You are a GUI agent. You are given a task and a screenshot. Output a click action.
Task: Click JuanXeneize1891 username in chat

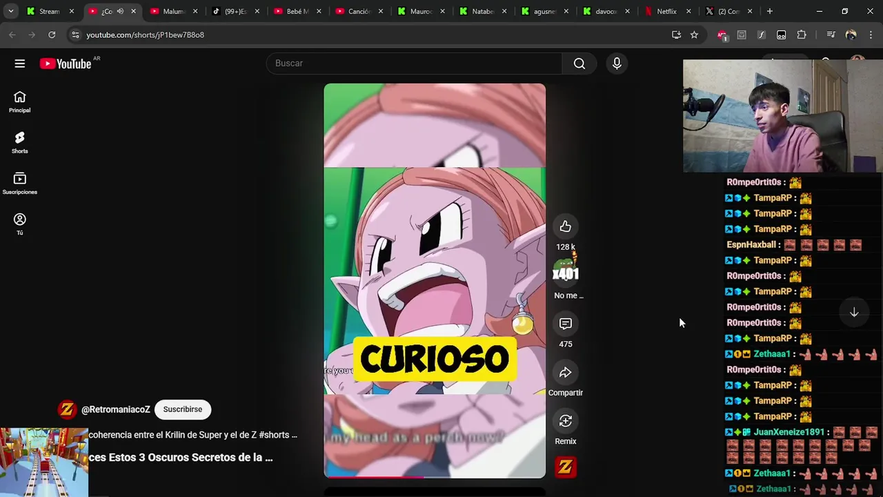pyautogui.click(x=789, y=432)
